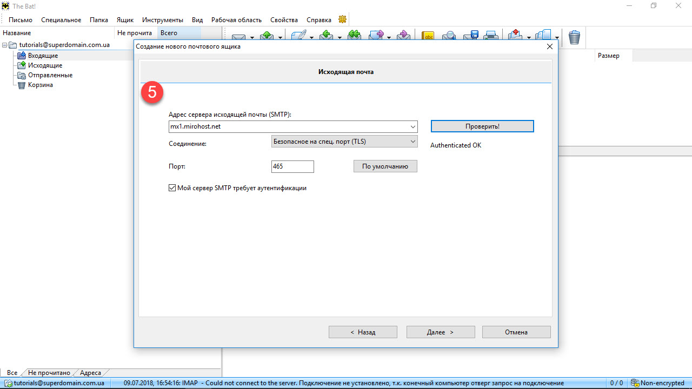Screen dimensions: 692x389
Task: Open the Письмо menu
Action: [21, 20]
